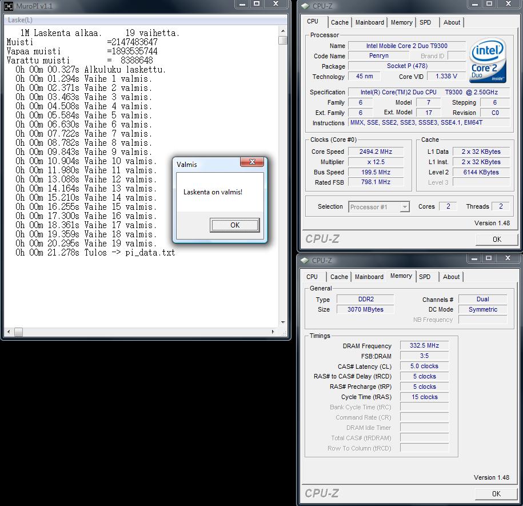523x506 pixels.
Task: Click the DRAM Frequency value '332.5 MHz'
Action: click(x=424, y=345)
